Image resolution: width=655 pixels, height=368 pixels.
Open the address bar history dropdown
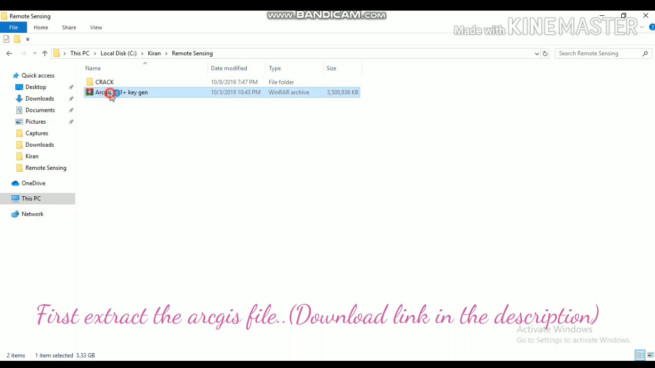click(536, 53)
